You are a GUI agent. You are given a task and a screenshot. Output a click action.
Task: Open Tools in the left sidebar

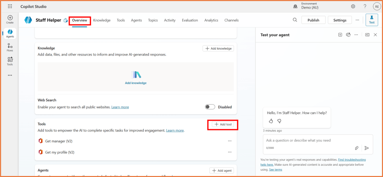click(10, 61)
